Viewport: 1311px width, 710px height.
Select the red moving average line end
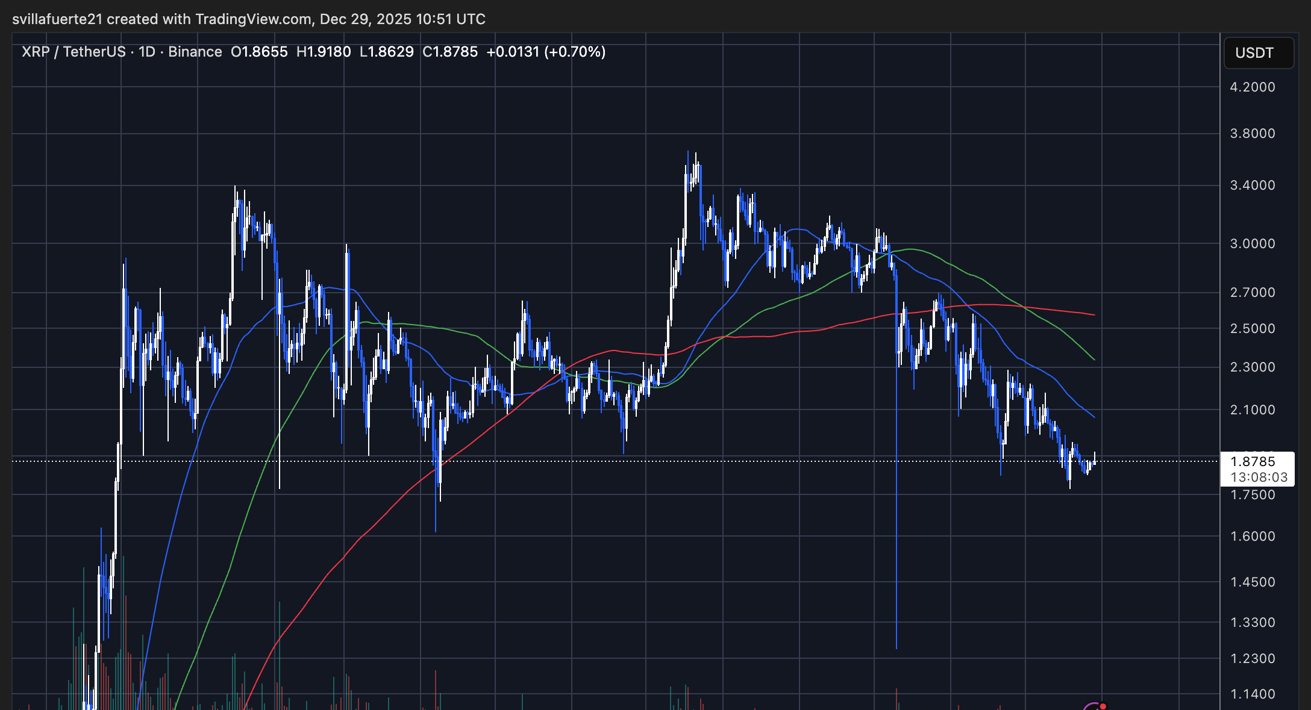tap(1093, 314)
